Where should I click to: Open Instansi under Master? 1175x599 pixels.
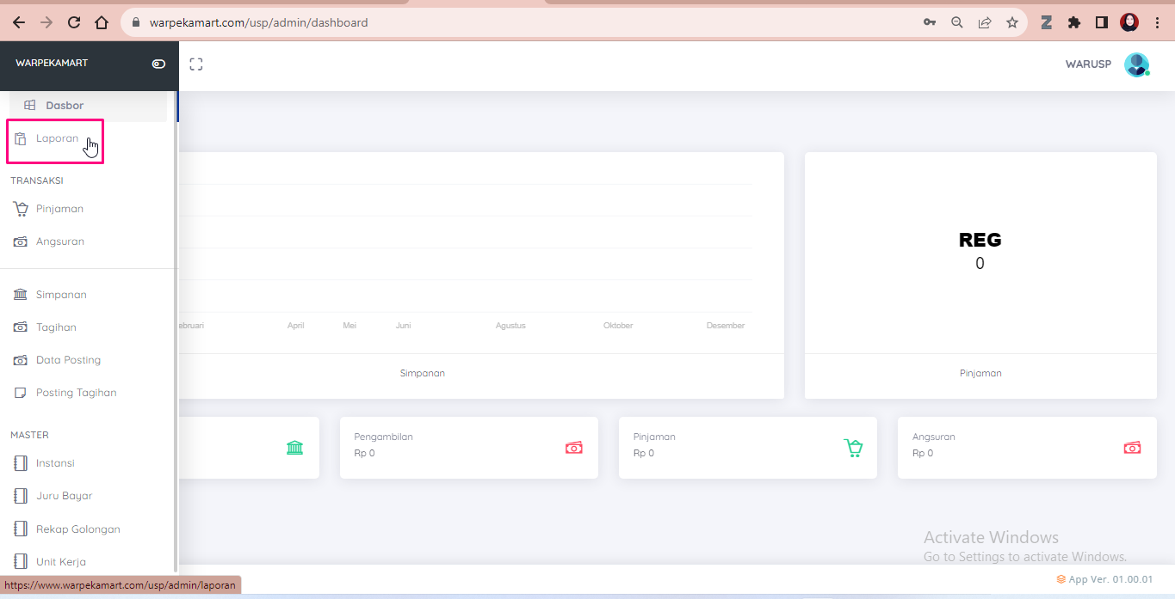[55, 463]
